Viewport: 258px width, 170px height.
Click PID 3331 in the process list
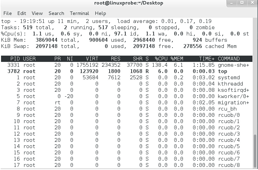[x=14, y=65]
